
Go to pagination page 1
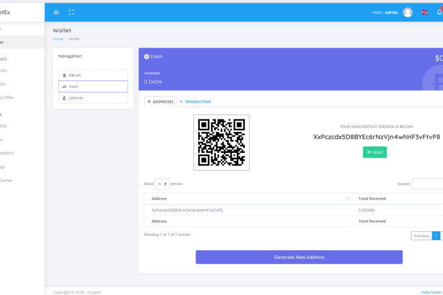pos(436,236)
